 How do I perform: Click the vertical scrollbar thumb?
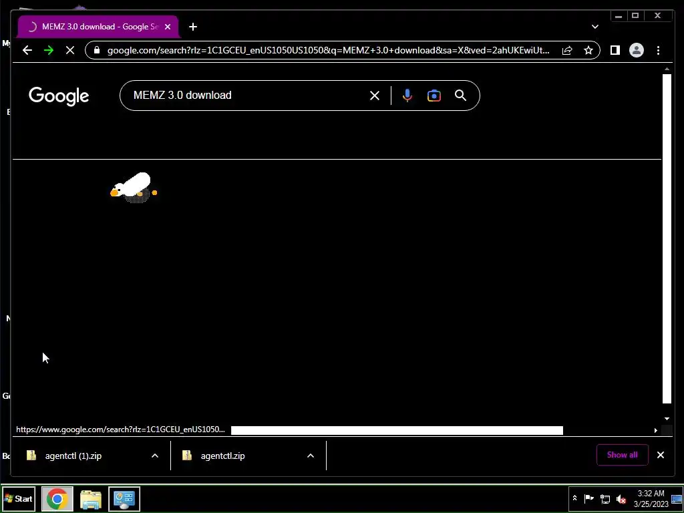click(x=667, y=238)
